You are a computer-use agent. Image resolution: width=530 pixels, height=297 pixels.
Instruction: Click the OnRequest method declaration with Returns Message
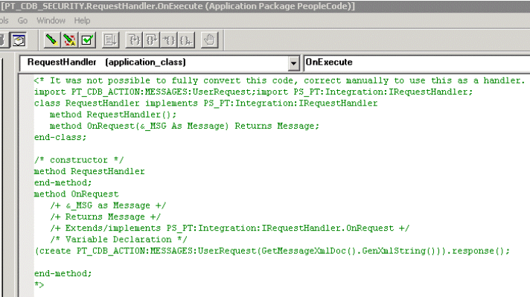pos(185,126)
